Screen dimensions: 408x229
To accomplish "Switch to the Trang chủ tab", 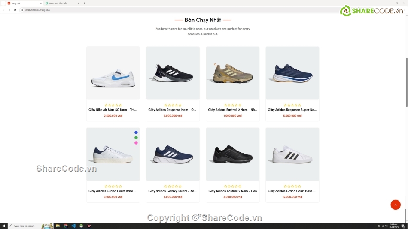I will pos(24,3).
